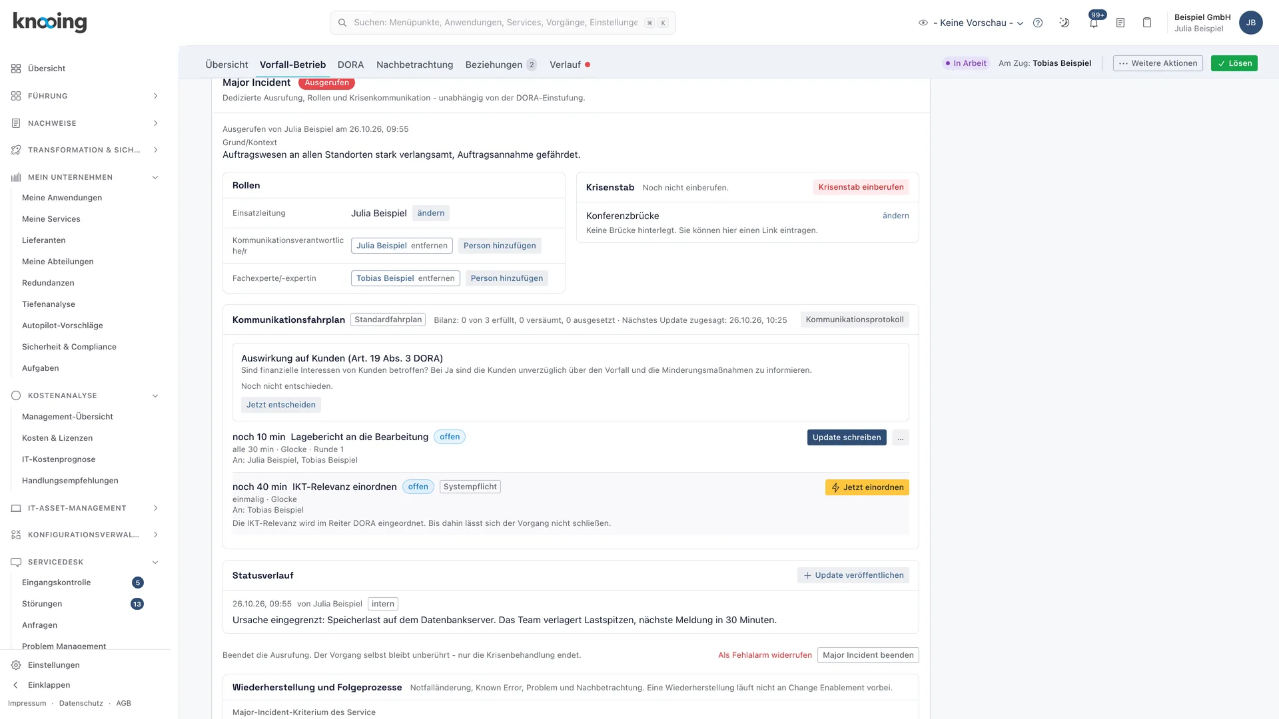Viewport: 1279px width, 719px height.
Task: Switch to the DORA tab
Action: 350,65
